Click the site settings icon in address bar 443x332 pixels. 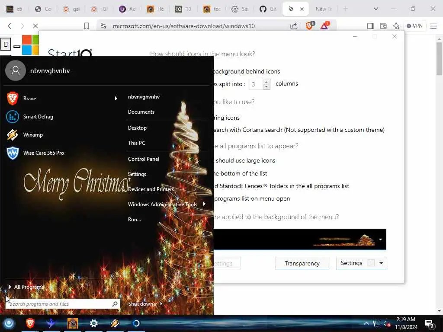tap(103, 26)
